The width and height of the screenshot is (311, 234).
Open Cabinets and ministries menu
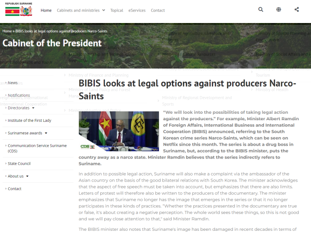pos(78,10)
